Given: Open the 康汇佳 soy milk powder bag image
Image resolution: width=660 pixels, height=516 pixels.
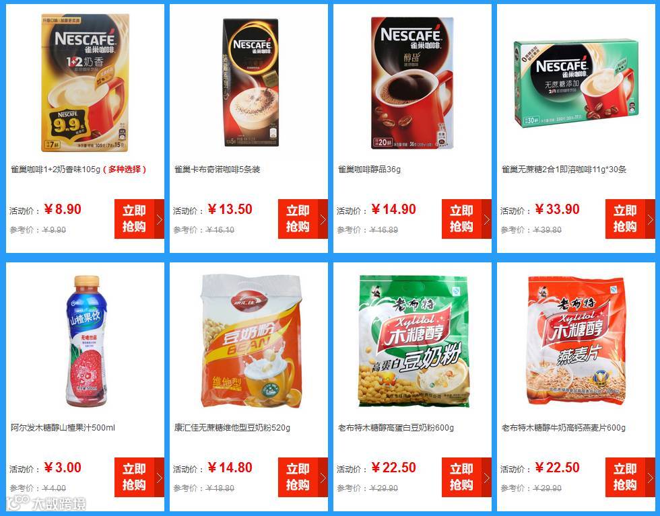Looking at the screenshot, I should (x=251, y=341).
